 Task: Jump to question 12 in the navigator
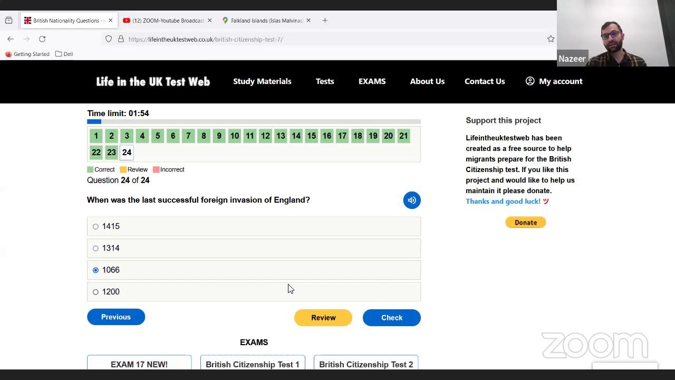click(265, 136)
